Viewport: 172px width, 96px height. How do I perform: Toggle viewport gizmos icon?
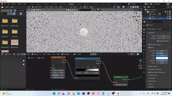point(119,7)
